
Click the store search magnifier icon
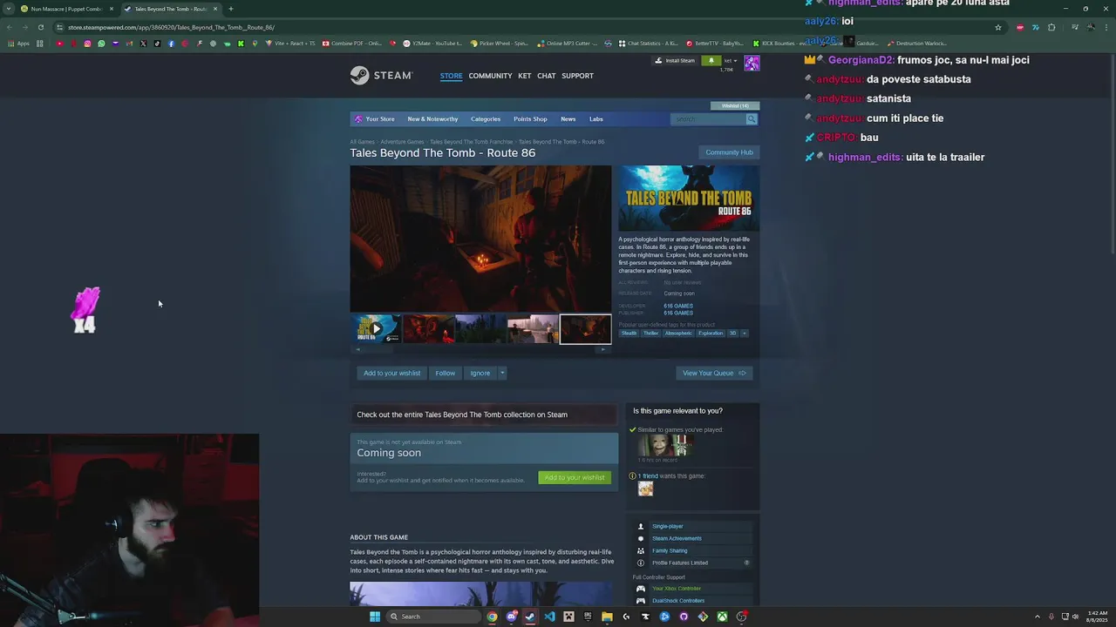pos(752,119)
